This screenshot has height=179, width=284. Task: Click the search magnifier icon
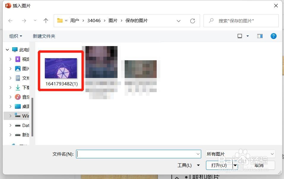[211, 21]
